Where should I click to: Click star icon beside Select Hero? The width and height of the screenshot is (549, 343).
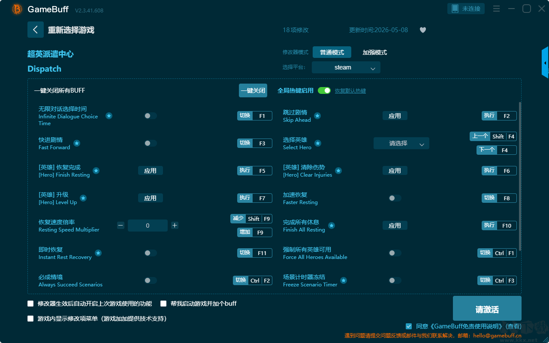(318, 143)
